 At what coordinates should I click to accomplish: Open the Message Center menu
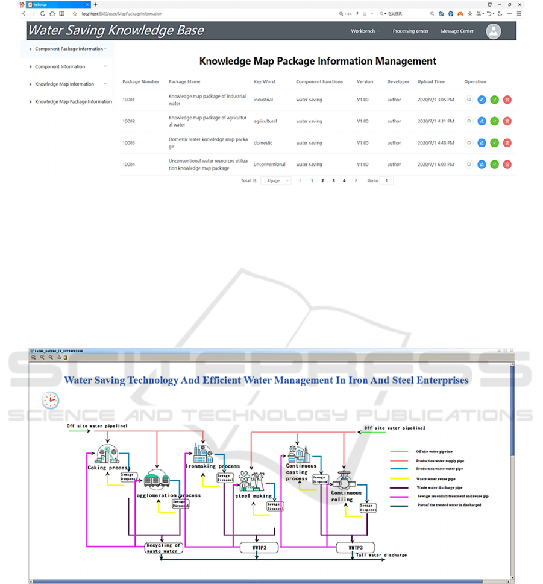click(x=457, y=31)
